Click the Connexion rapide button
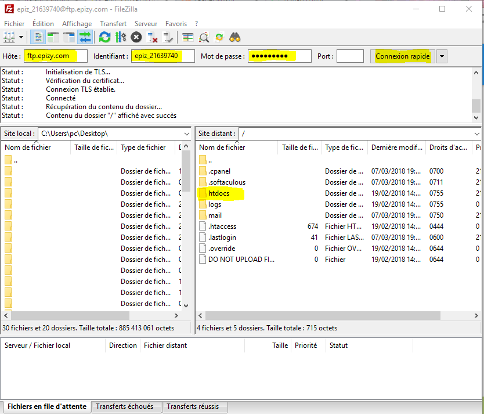This screenshot has width=484, height=414. [x=403, y=56]
